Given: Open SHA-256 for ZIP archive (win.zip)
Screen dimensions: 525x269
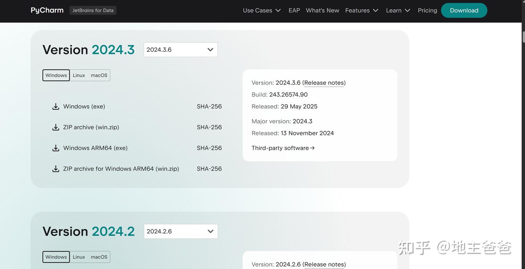Looking at the screenshot, I should [x=209, y=127].
